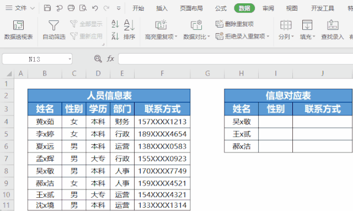Open the filter group dialog launcher
353x211 pixels.
103,44
